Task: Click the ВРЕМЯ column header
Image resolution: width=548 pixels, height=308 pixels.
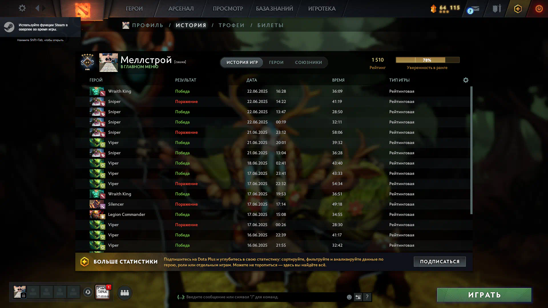Action: pyautogui.click(x=338, y=80)
